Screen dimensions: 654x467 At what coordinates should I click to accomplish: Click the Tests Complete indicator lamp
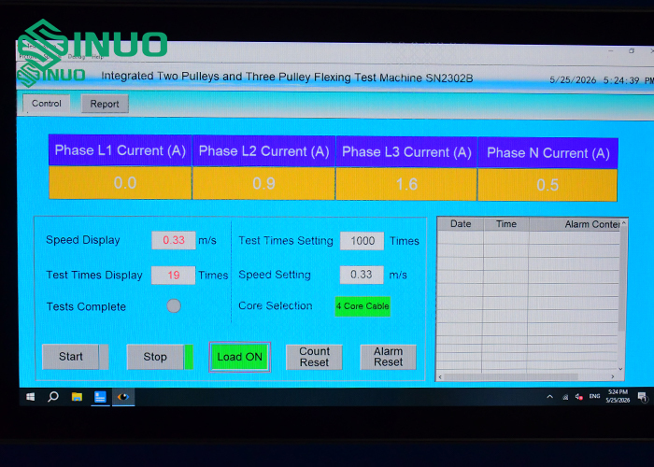click(x=174, y=306)
